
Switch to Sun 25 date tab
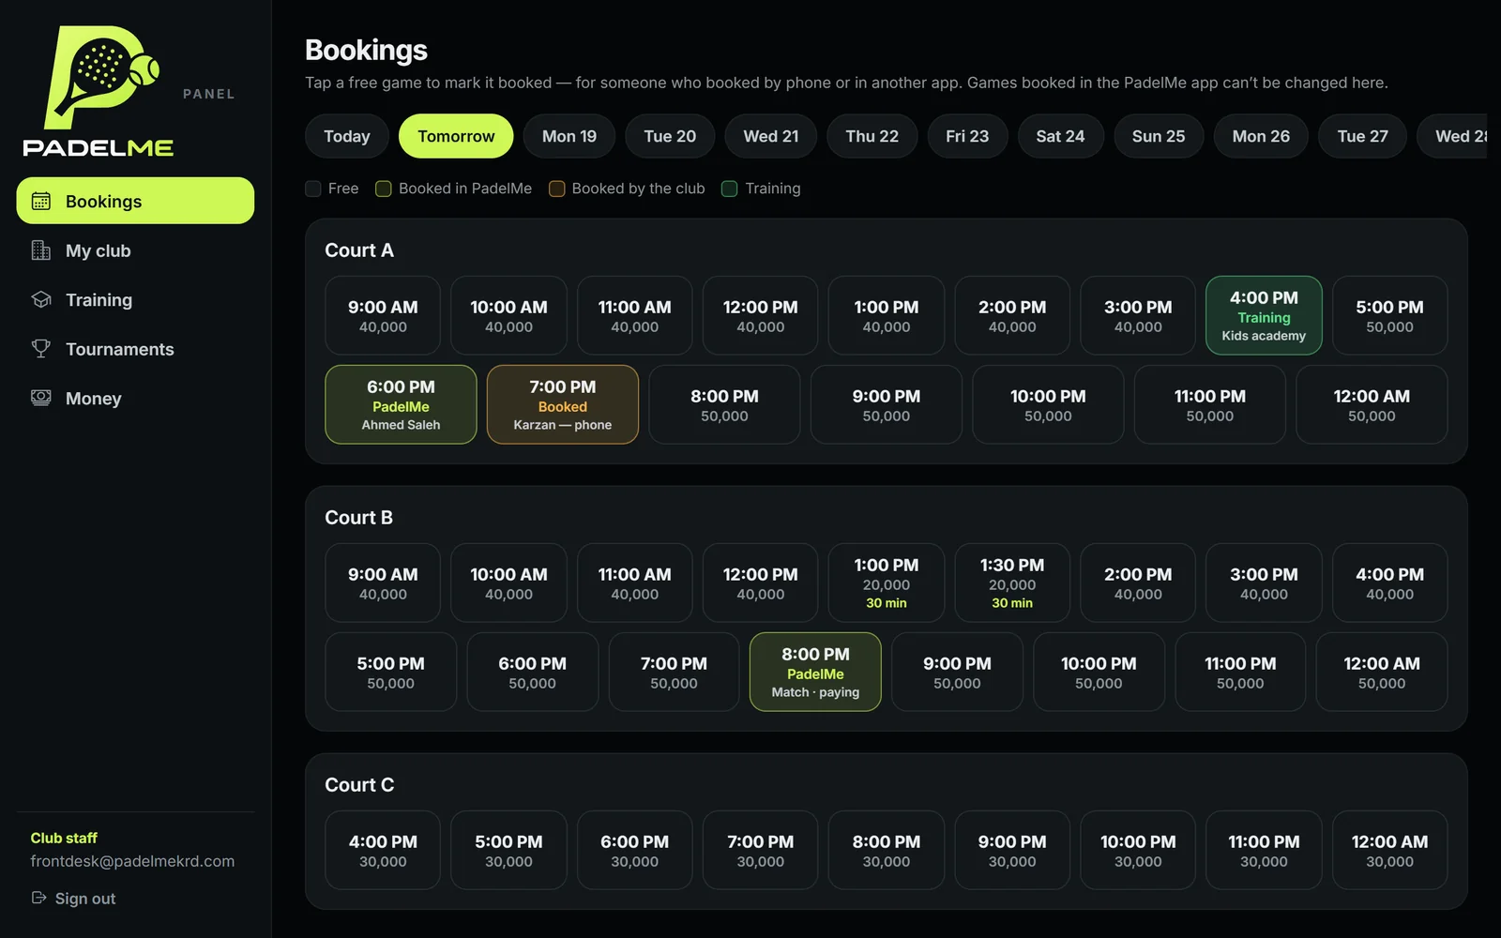1159,136
